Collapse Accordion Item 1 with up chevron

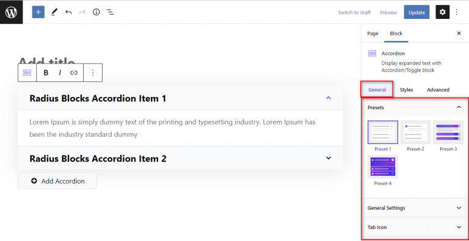click(x=329, y=98)
